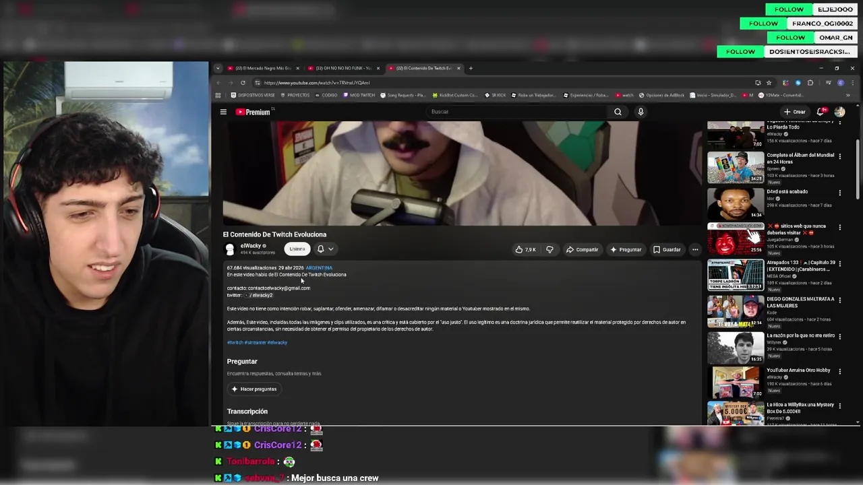Open PROYECTOS bookmark folder
Image resolution: width=863 pixels, height=485 pixels.
coord(295,95)
